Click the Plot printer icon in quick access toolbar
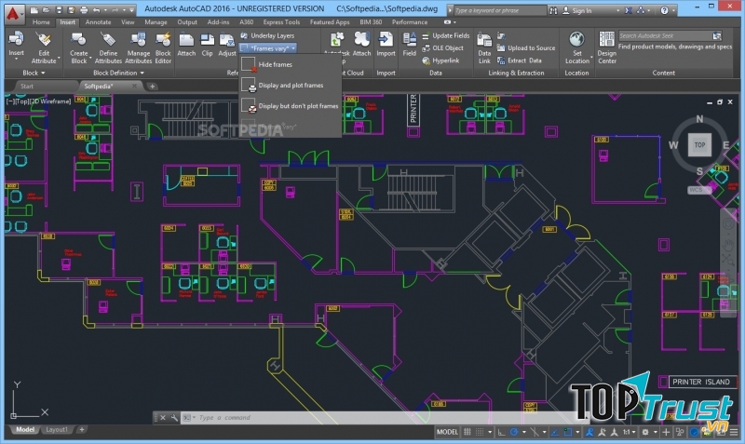The height and width of the screenshot is (444, 745). click(x=84, y=10)
